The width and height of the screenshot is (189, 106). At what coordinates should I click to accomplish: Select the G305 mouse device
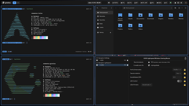[x=112, y=65]
